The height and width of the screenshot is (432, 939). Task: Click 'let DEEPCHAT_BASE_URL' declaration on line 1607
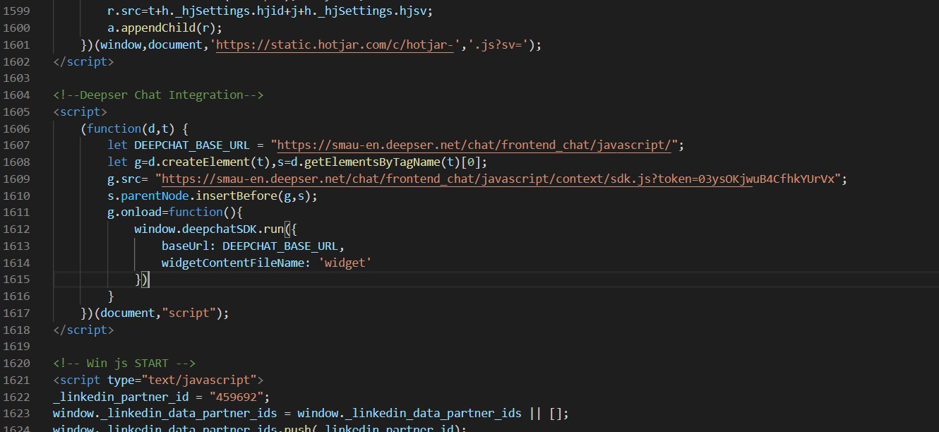click(178, 145)
